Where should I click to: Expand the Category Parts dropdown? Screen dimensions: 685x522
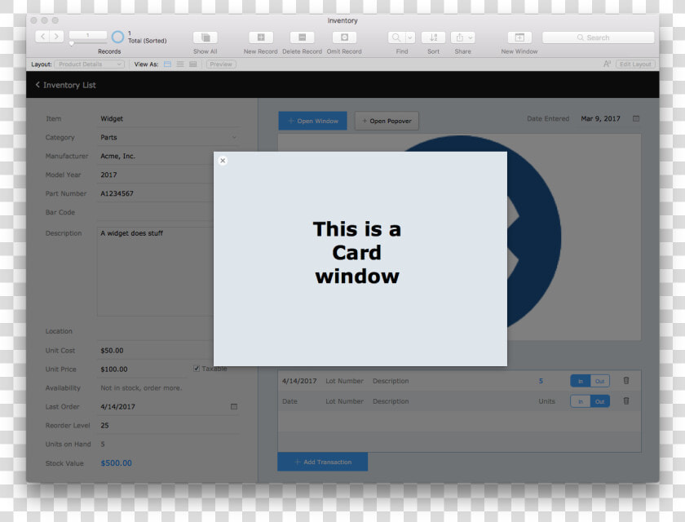point(234,137)
